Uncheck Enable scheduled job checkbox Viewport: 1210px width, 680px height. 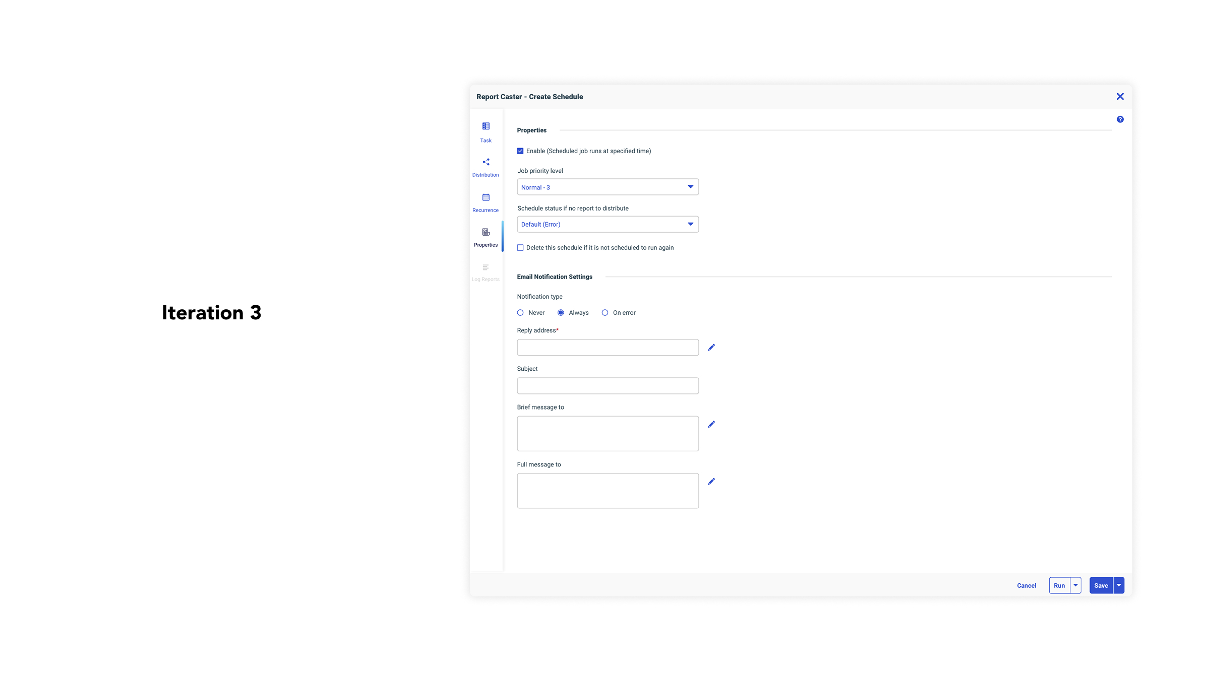tap(520, 151)
